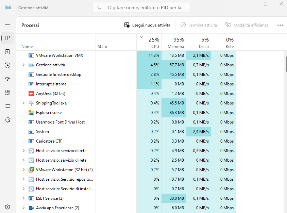Select the VMware Workstation VMX process name
Viewport: 287px width, 213px height.
(60, 55)
